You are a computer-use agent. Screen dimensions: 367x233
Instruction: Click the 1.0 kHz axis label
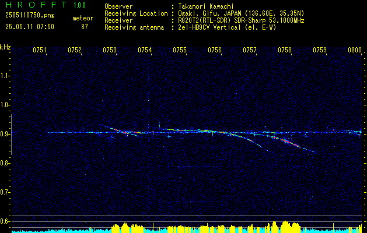[x=5, y=105]
